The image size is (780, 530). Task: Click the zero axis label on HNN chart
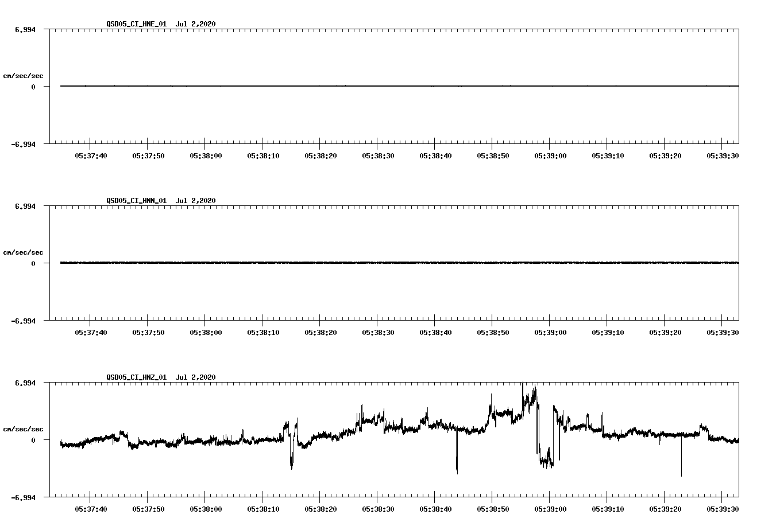pyautogui.click(x=33, y=264)
